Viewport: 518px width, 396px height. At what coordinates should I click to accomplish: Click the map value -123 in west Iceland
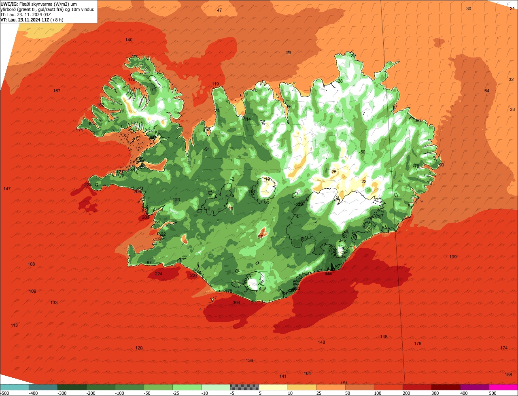point(175,200)
